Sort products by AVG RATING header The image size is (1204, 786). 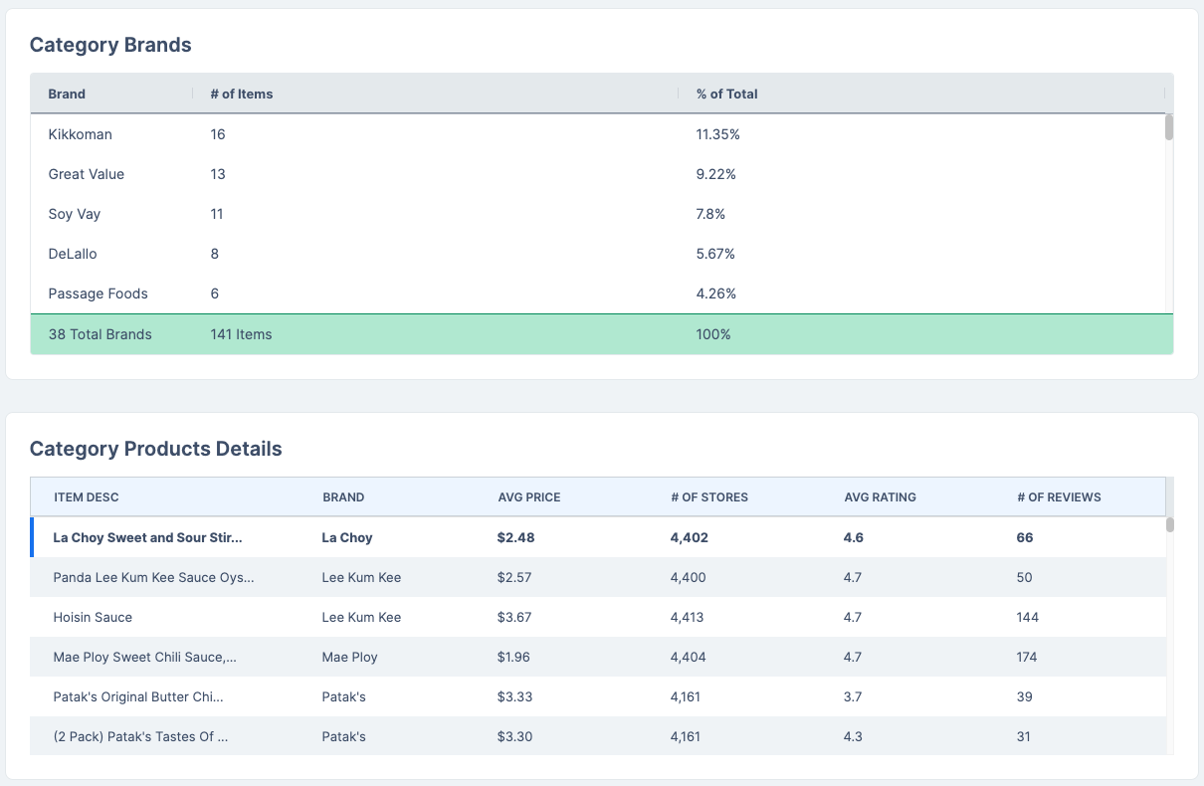tap(881, 497)
